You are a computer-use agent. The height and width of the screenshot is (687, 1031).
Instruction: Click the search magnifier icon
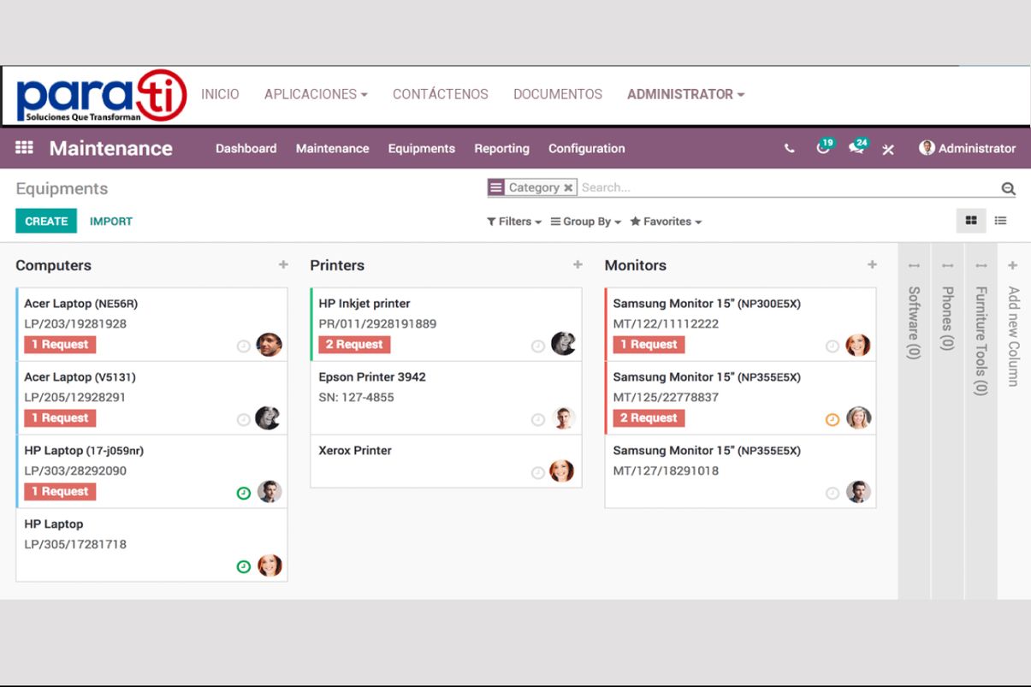[1008, 189]
